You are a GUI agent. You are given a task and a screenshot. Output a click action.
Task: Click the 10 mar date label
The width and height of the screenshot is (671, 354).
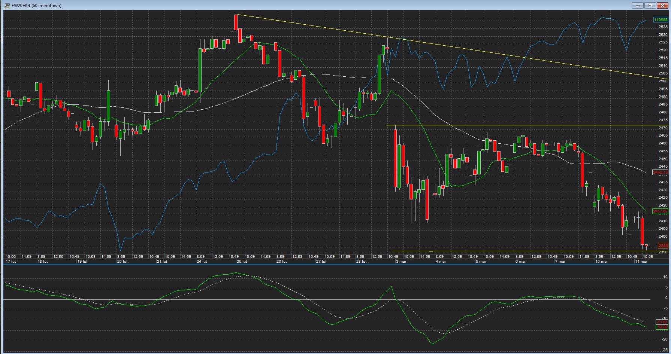[602, 262]
